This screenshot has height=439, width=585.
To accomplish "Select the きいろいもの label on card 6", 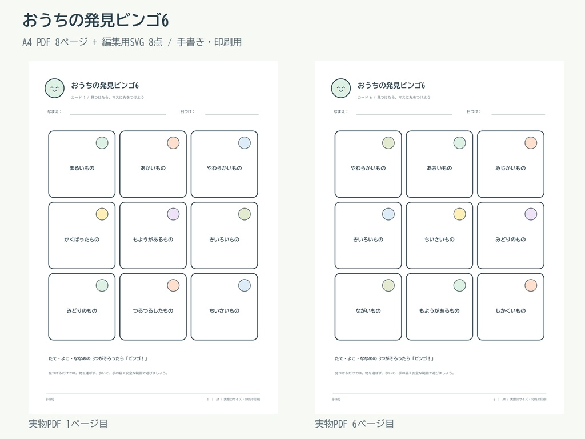I will (x=368, y=240).
